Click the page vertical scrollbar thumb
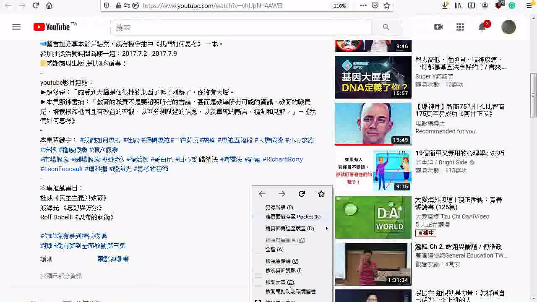 [533, 96]
